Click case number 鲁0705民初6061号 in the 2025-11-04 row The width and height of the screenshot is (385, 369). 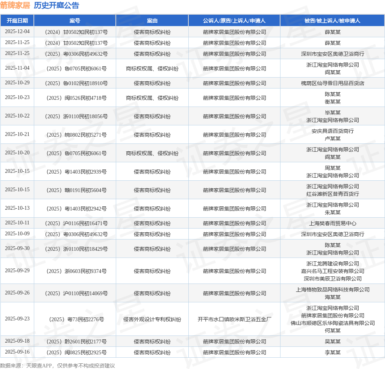tap(76, 69)
